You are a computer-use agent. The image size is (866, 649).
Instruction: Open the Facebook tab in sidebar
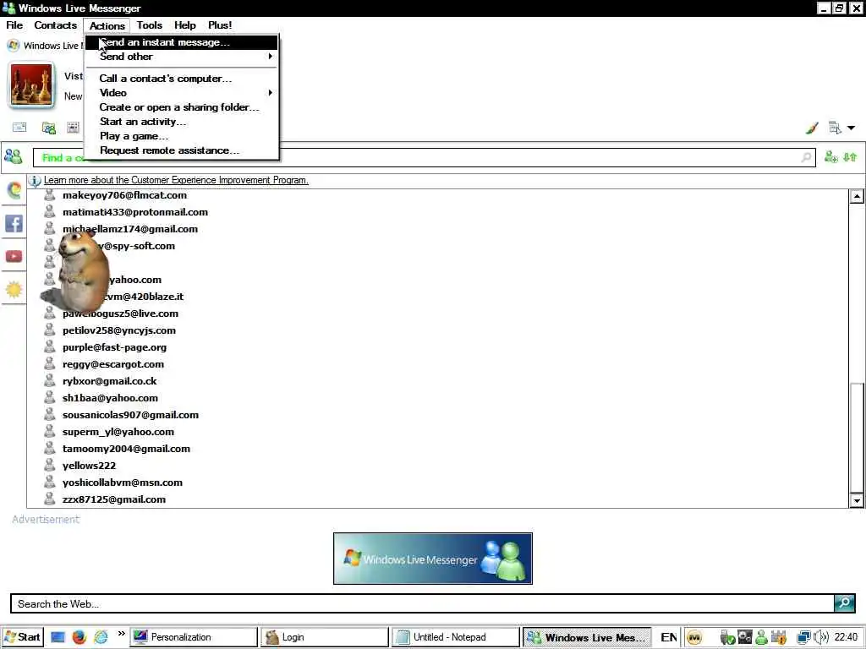(14, 223)
